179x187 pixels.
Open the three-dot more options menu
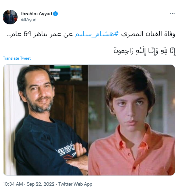pos(172,14)
